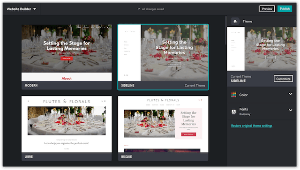This screenshot has height=170, width=300.
Task: Click the 'All changes saved' status text
Action: pos(153,9)
